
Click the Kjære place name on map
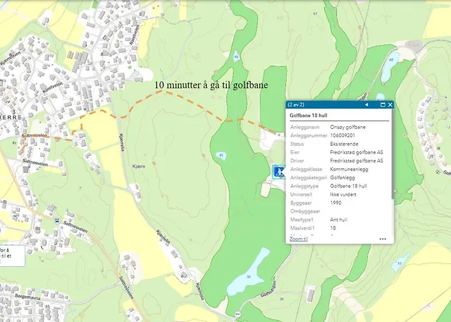point(139,166)
